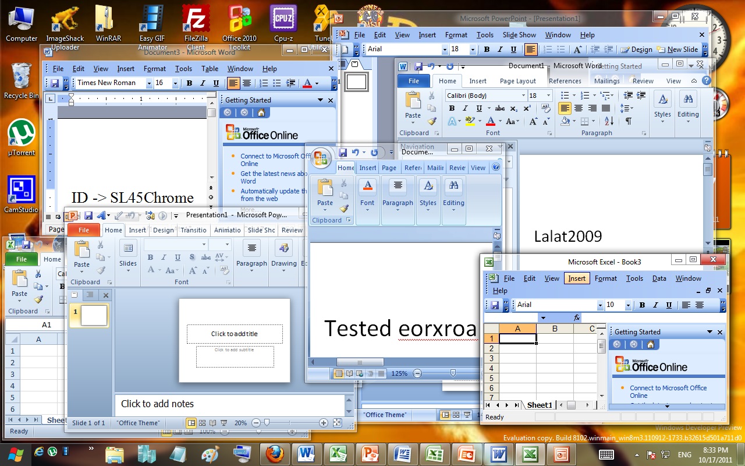745x466 pixels.
Task: Open green File tab in Excel 2010
Action: point(22,259)
